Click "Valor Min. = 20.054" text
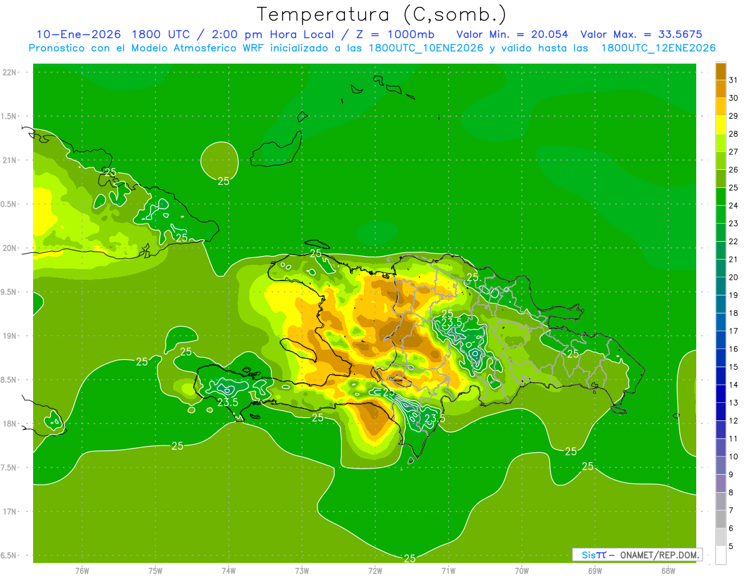The width and height of the screenshot is (750, 579). point(512,34)
